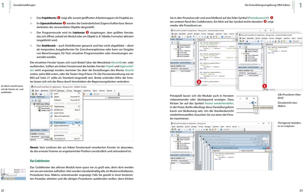Switch to Nach Kategorien tab in top-left window
Screen dimensions: 303x192
(184, 69)
